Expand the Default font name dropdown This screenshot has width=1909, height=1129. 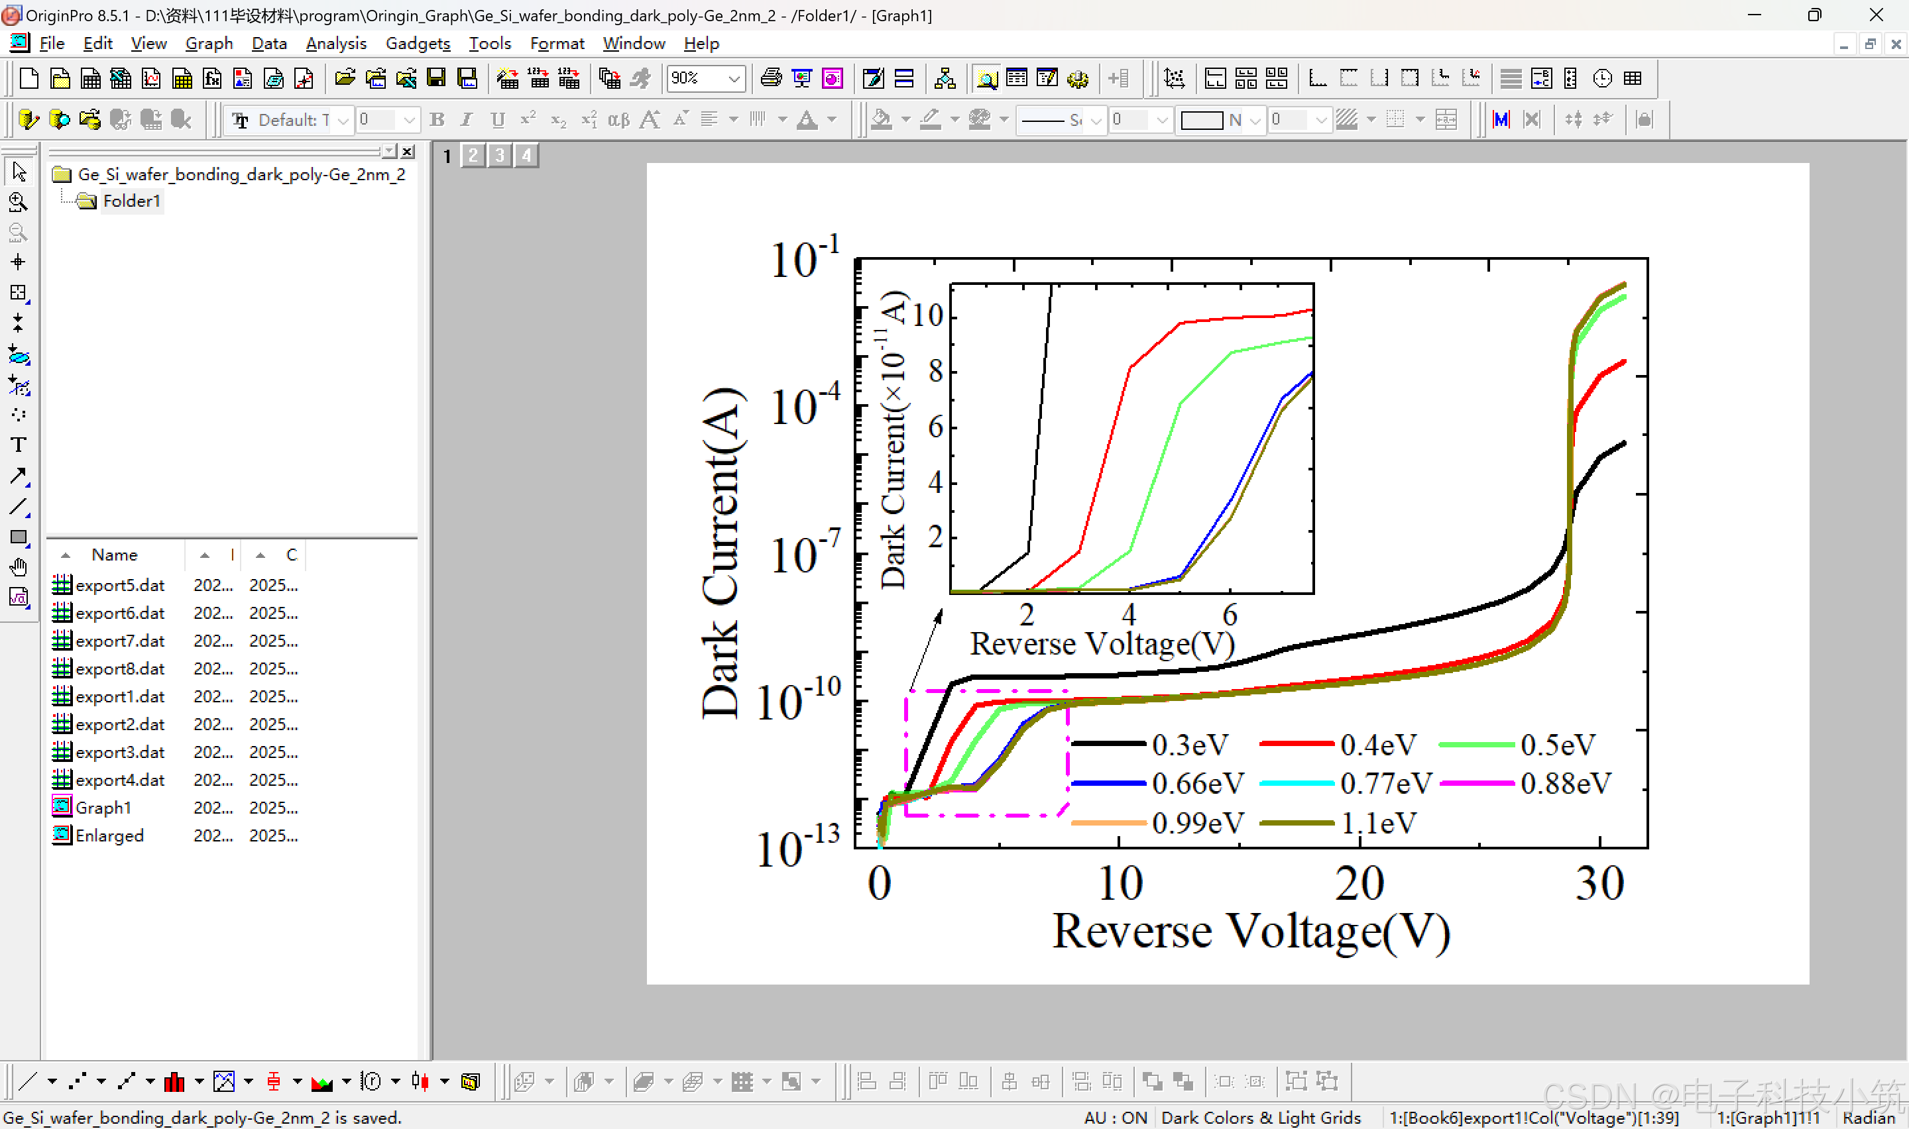(x=343, y=120)
